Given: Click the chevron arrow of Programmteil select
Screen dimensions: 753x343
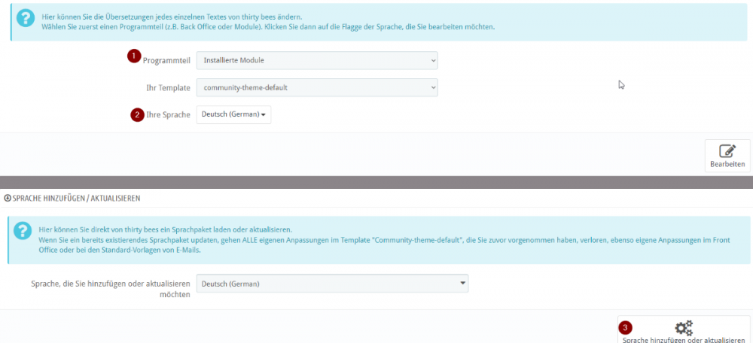Looking at the screenshot, I should click(x=432, y=60).
